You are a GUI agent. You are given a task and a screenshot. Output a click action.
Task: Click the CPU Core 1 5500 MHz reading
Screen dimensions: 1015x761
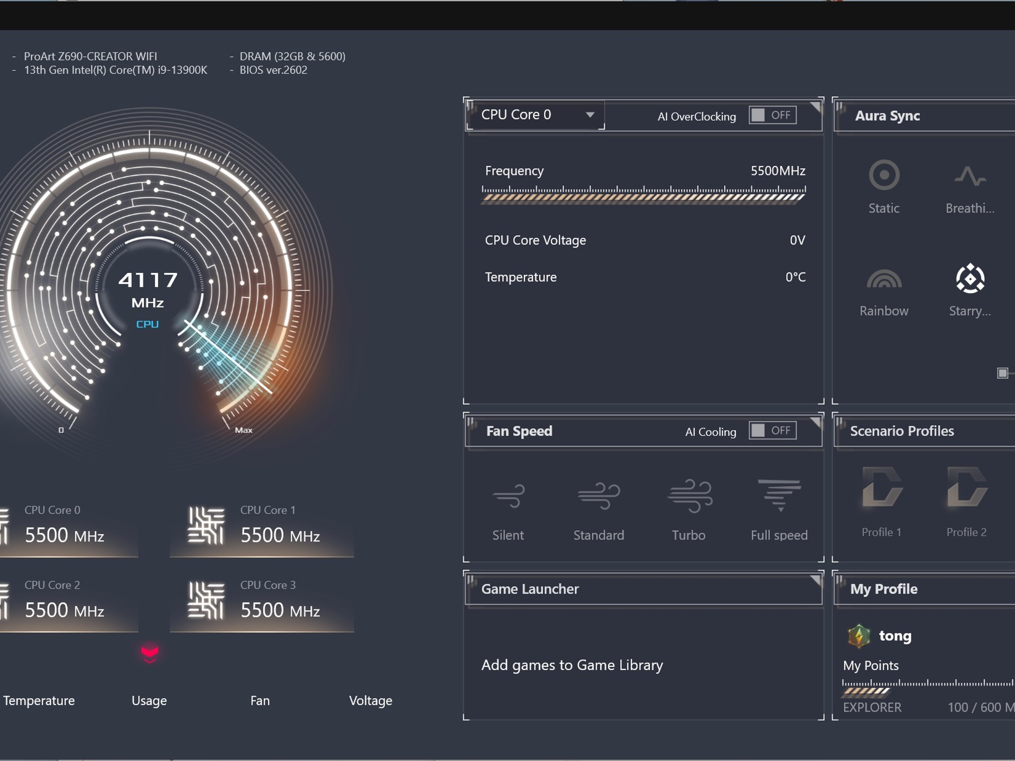tap(280, 536)
